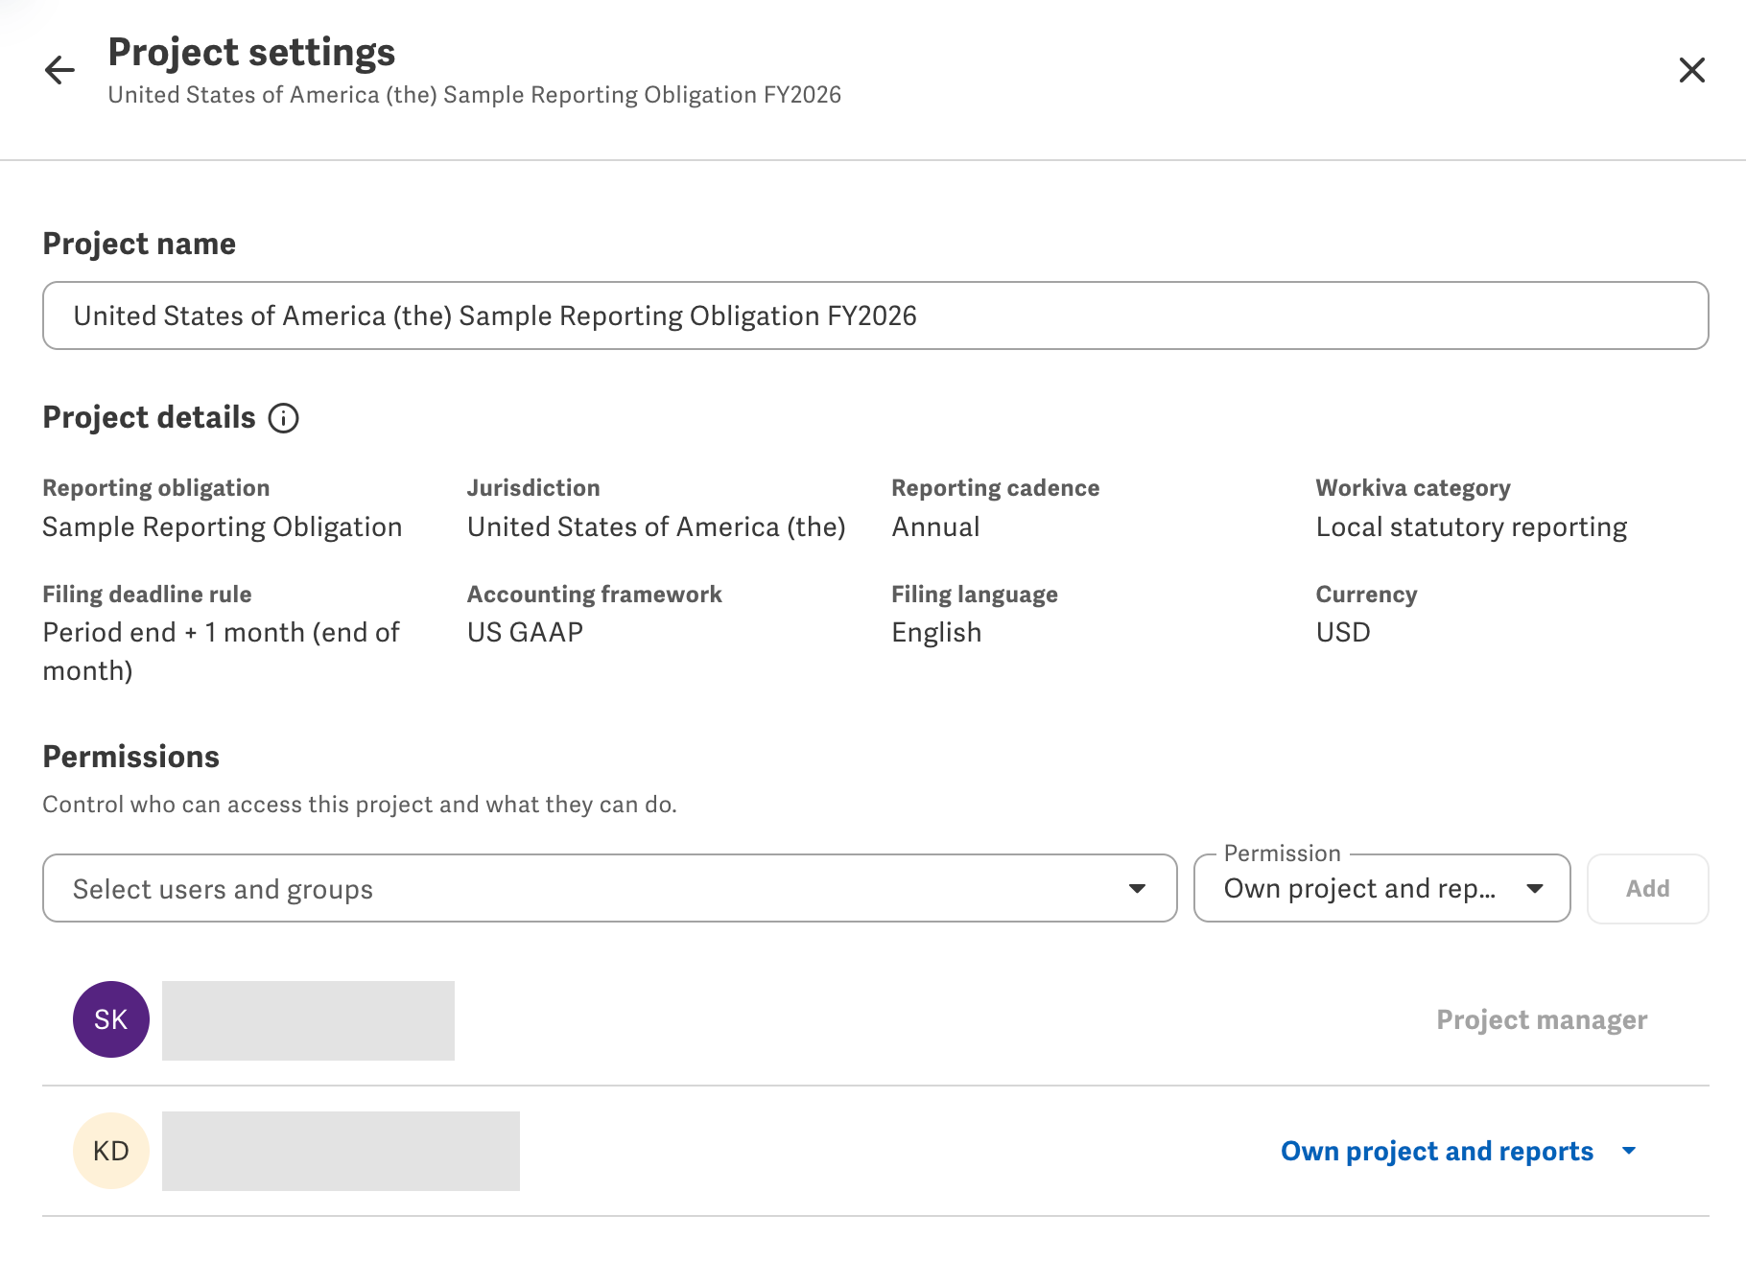1746x1262 pixels.
Task: Click the purple SK user avatar
Action: tap(111, 1019)
